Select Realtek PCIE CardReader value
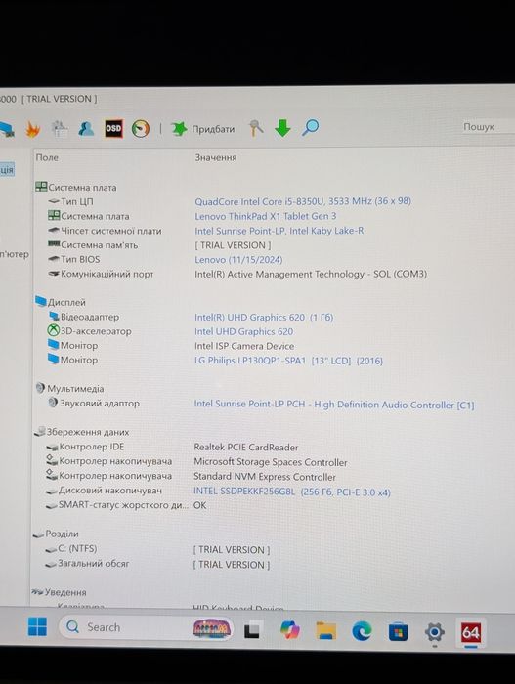Screen dimensions: 515x684 click(246, 448)
